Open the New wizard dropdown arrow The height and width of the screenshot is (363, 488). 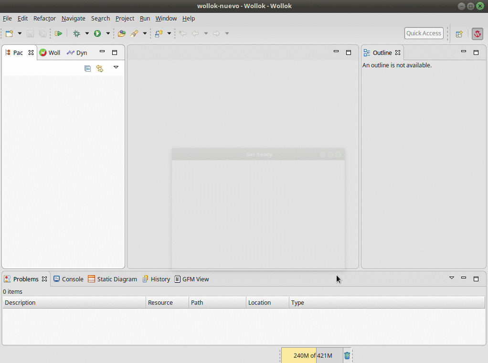point(20,33)
